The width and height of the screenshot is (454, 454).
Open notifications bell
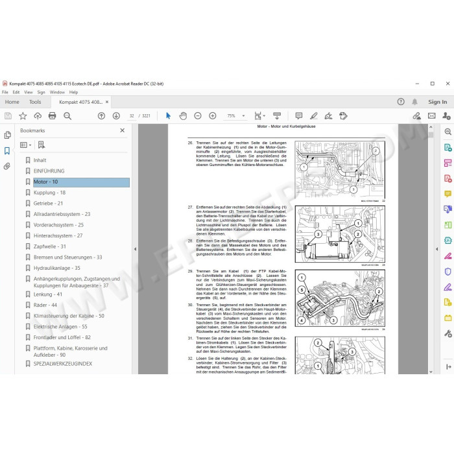(414, 102)
